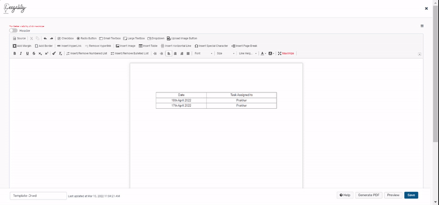The width and height of the screenshot is (439, 205).
Task: Toggle bold formatting
Action: 15,53
